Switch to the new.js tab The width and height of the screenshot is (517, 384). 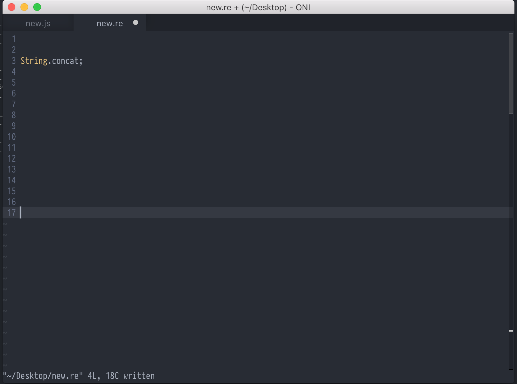37,23
